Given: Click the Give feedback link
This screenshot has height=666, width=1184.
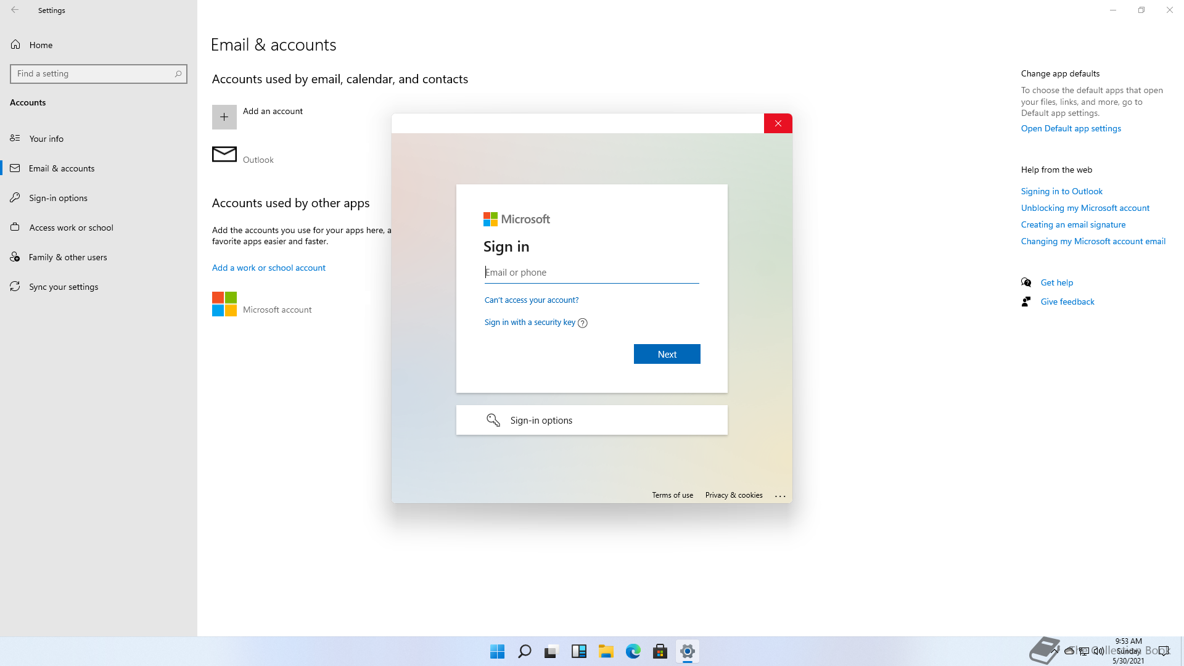Looking at the screenshot, I should (x=1067, y=302).
